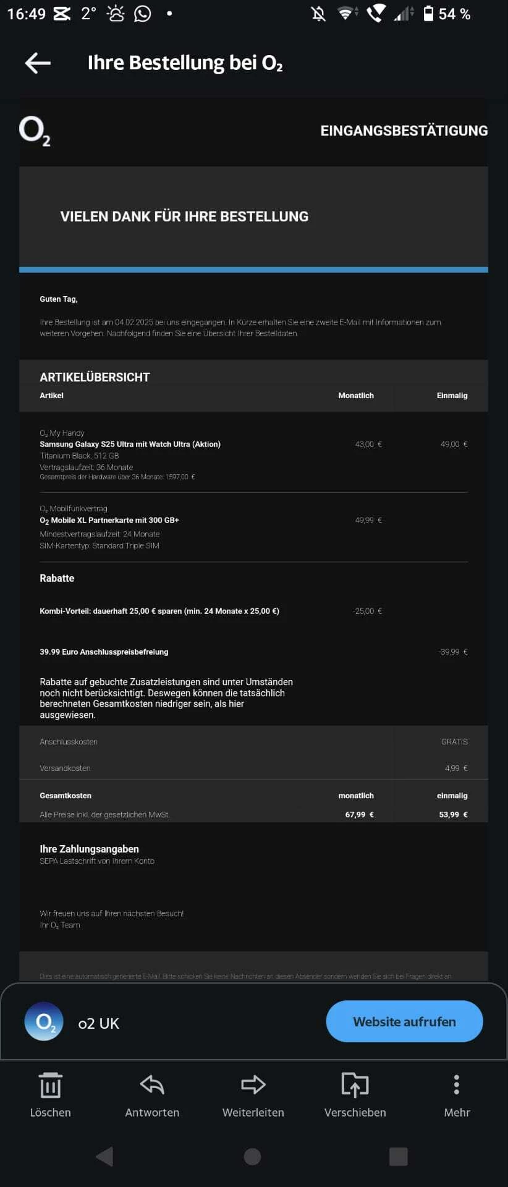Tap the O2 Mobile XL Partnerkarte item

coord(109,521)
